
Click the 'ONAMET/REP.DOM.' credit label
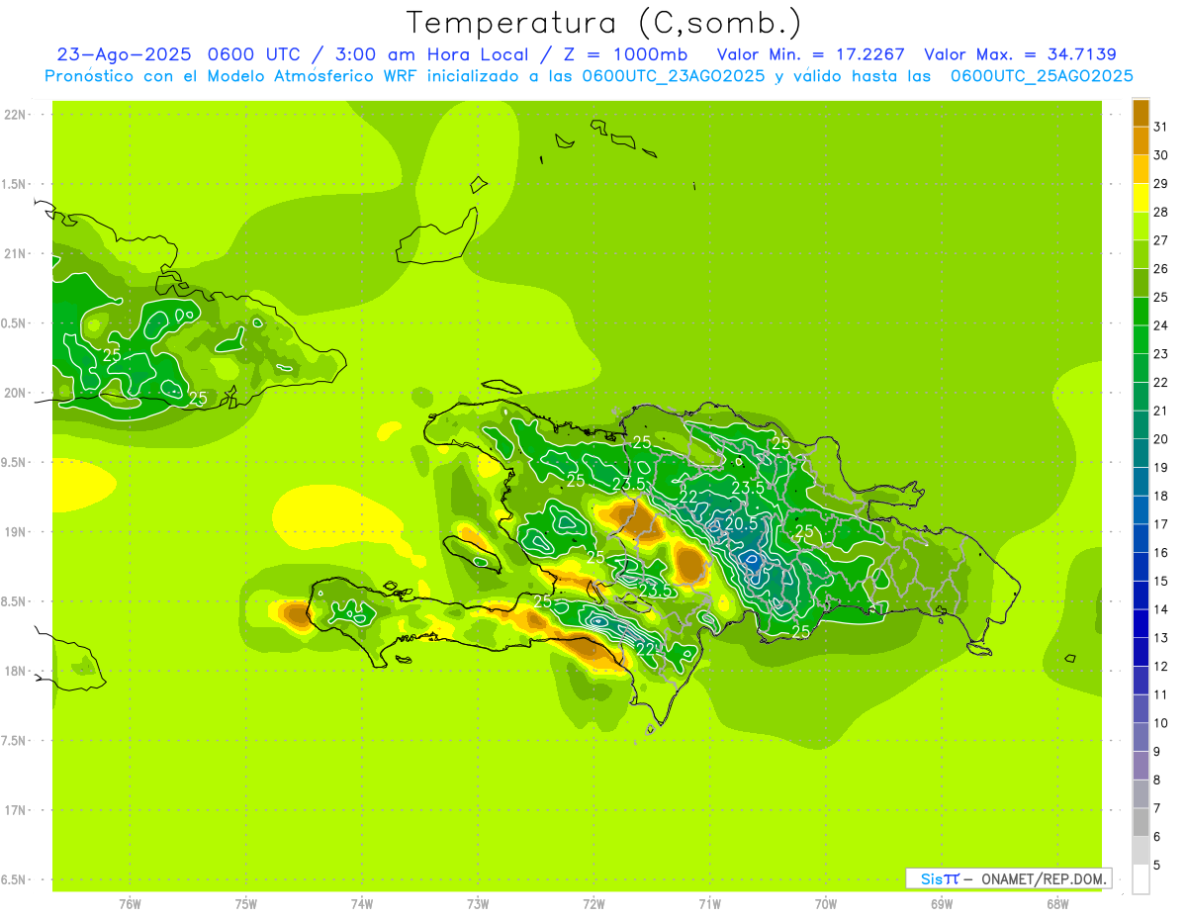pos(1043,878)
